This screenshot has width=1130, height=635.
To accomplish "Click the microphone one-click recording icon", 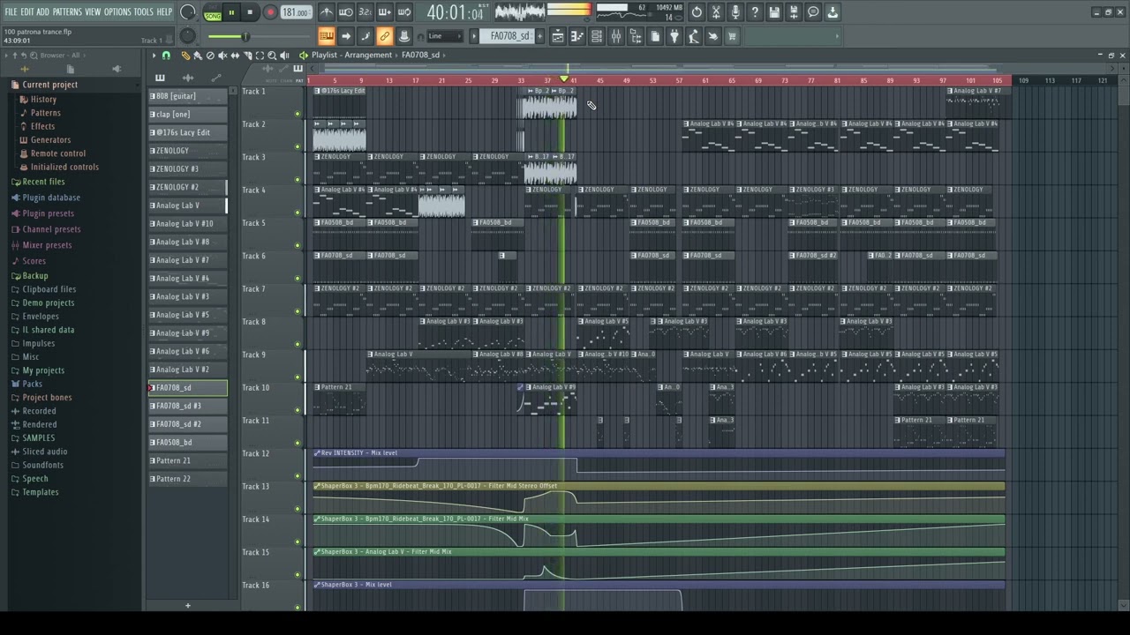I will (735, 12).
